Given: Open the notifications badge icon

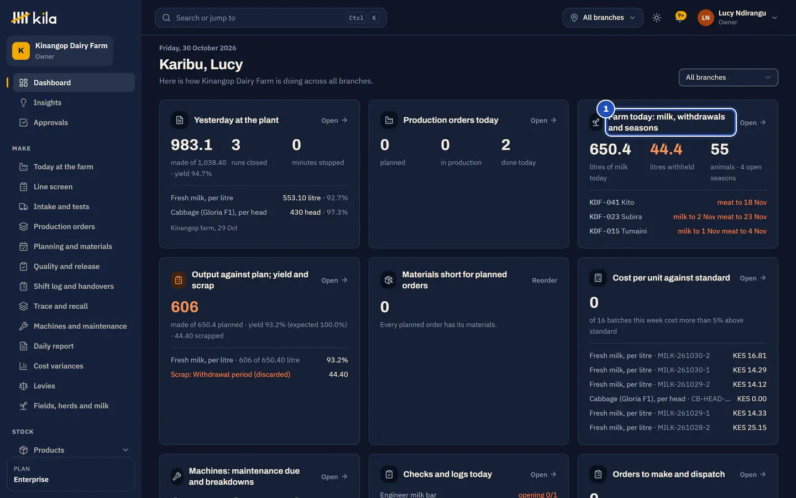Looking at the screenshot, I should (680, 17).
